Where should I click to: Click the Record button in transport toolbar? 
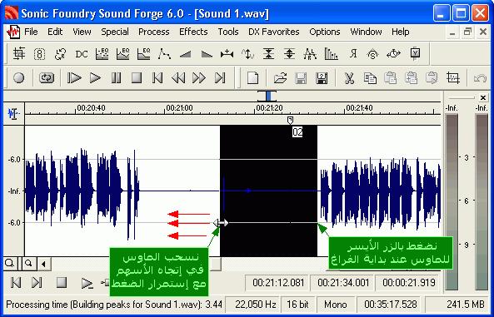click(x=19, y=77)
